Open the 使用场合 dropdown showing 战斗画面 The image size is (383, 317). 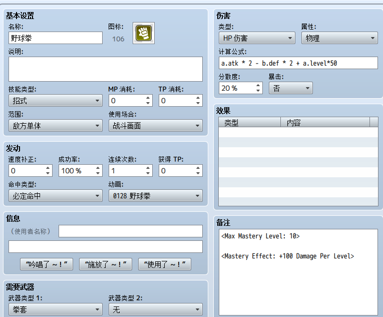pyautogui.click(x=156, y=126)
